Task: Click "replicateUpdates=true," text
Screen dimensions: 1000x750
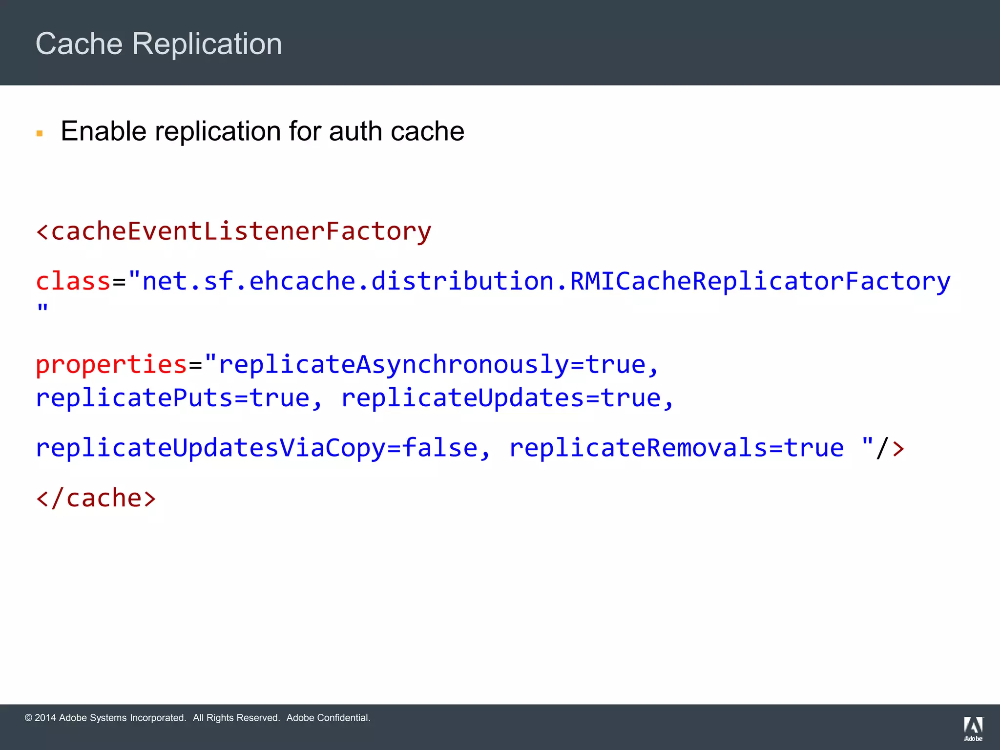Action: [507, 398]
